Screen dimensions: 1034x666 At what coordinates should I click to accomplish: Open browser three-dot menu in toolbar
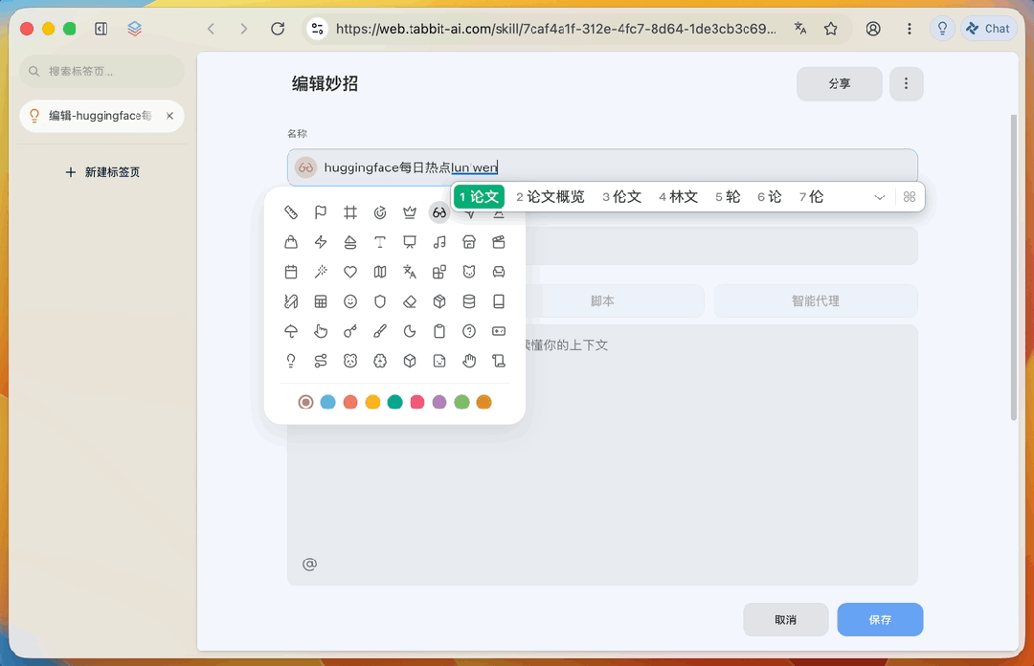click(x=910, y=29)
